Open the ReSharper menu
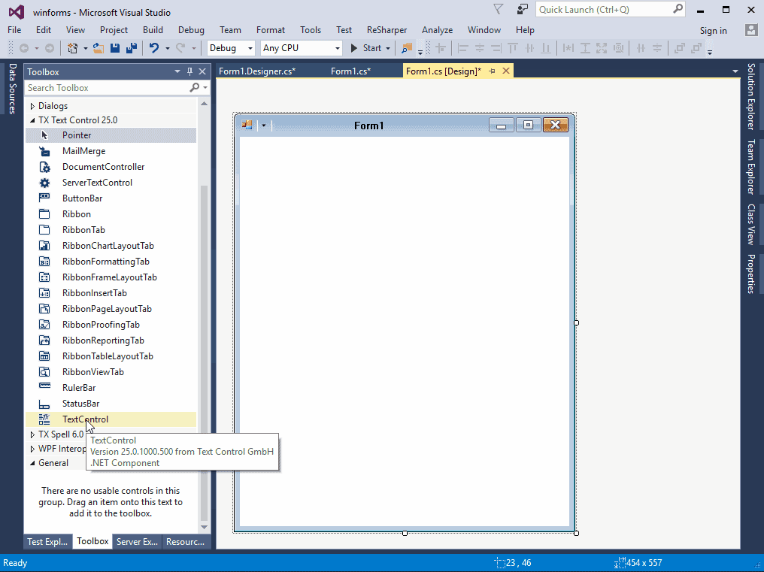Viewport: 764px width, 572px height. pyautogui.click(x=387, y=30)
